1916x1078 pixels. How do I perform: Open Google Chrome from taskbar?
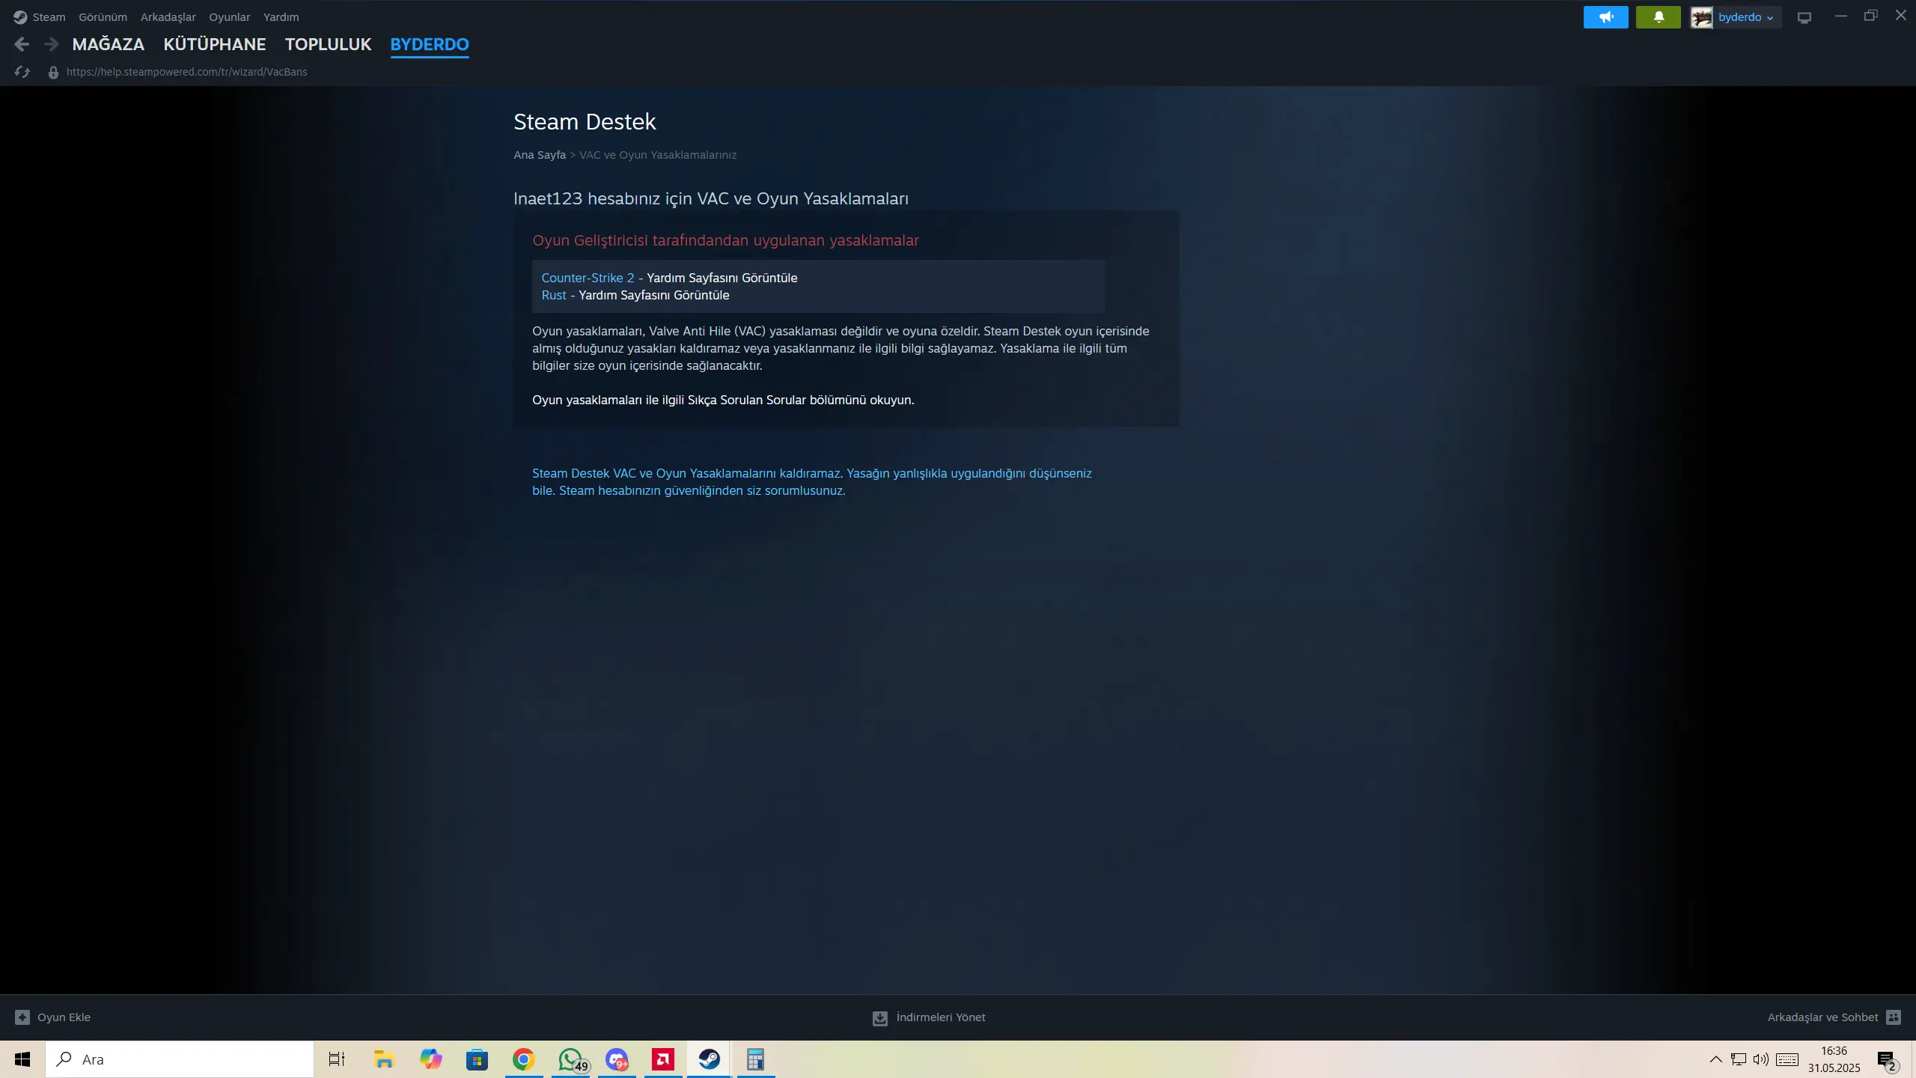click(523, 1059)
